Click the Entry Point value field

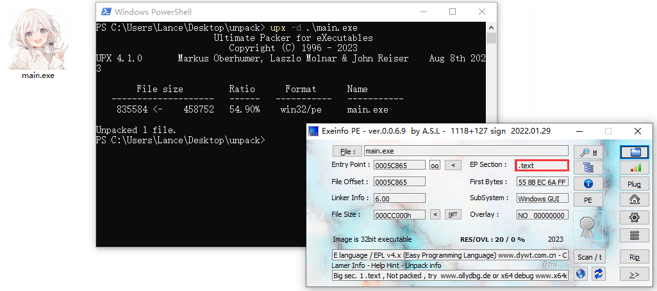tap(399, 166)
